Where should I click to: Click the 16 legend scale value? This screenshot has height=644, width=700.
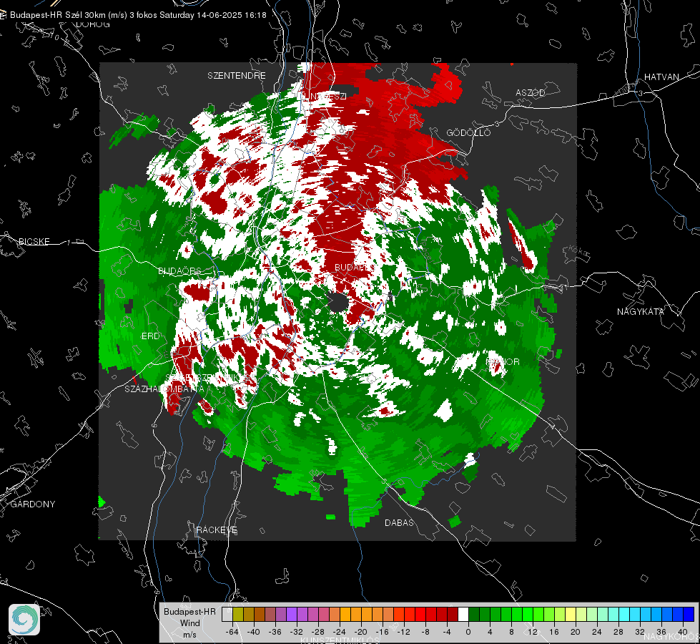pyautogui.click(x=554, y=632)
